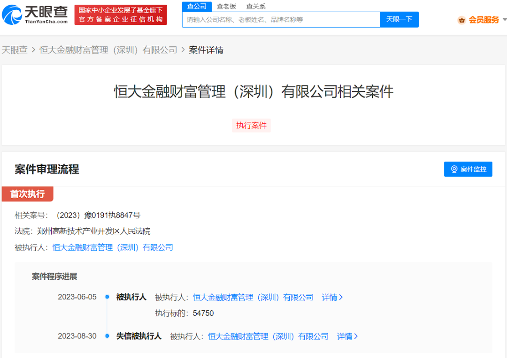Click the 案件监控 button
Image resolution: width=507 pixels, height=358 pixels.
tap(468, 169)
